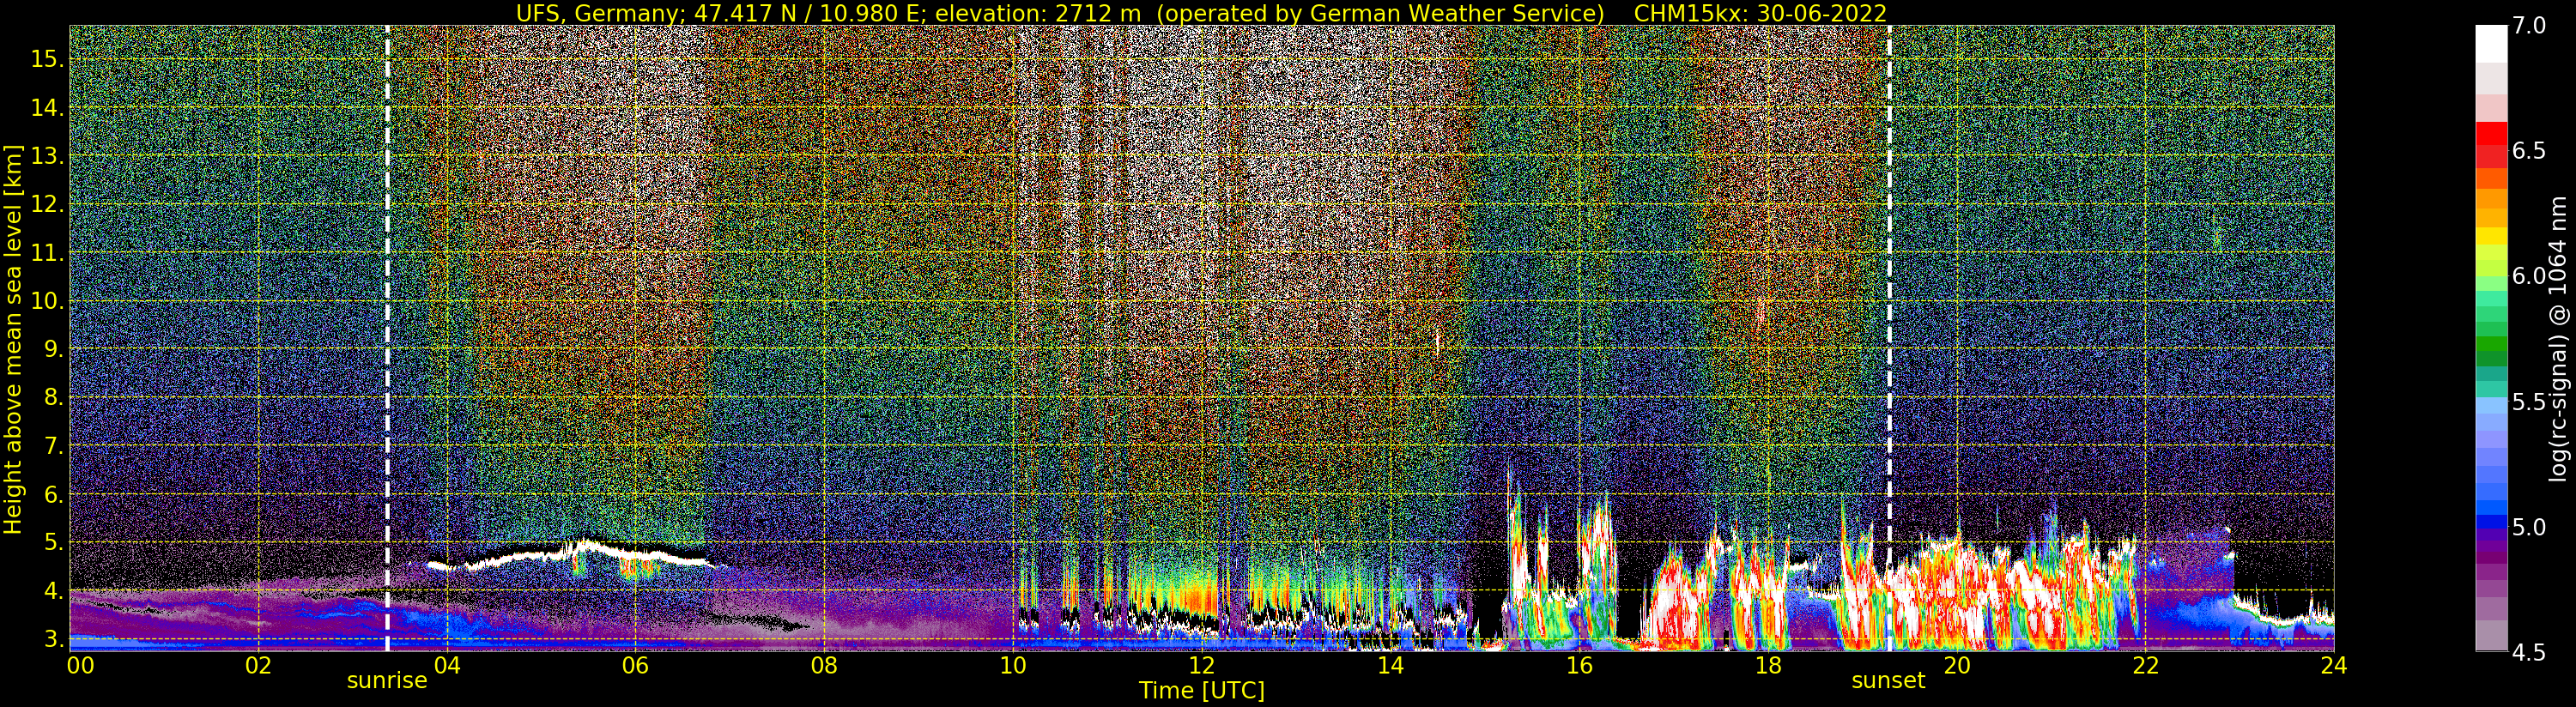Image resolution: width=2576 pixels, height=707 pixels.
Task: Click the '10' time tick label
Action: pyautogui.click(x=1013, y=665)
